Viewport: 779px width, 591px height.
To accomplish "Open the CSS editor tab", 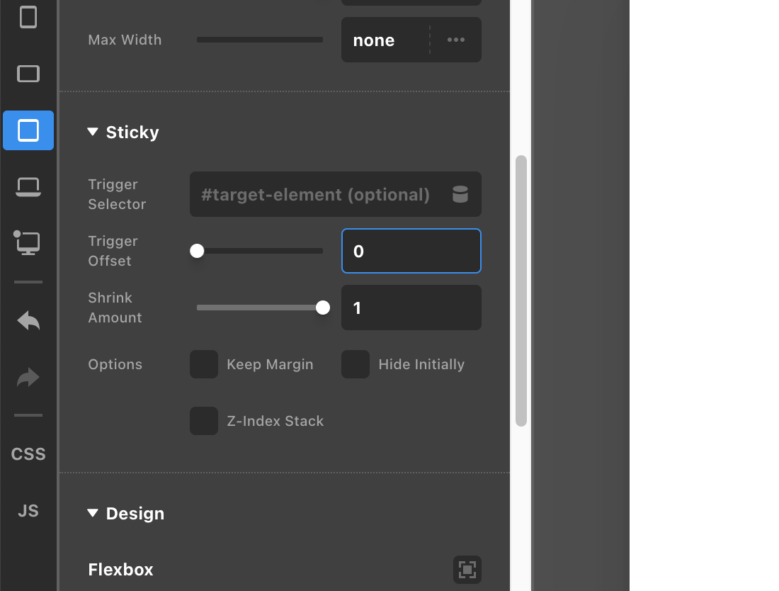I will click(28, 454).
